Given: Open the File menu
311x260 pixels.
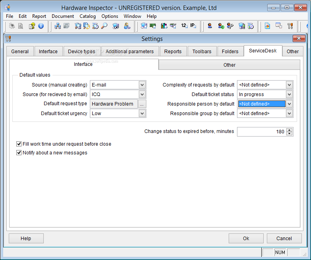Looking at the screenshot, I should point(10,16).
